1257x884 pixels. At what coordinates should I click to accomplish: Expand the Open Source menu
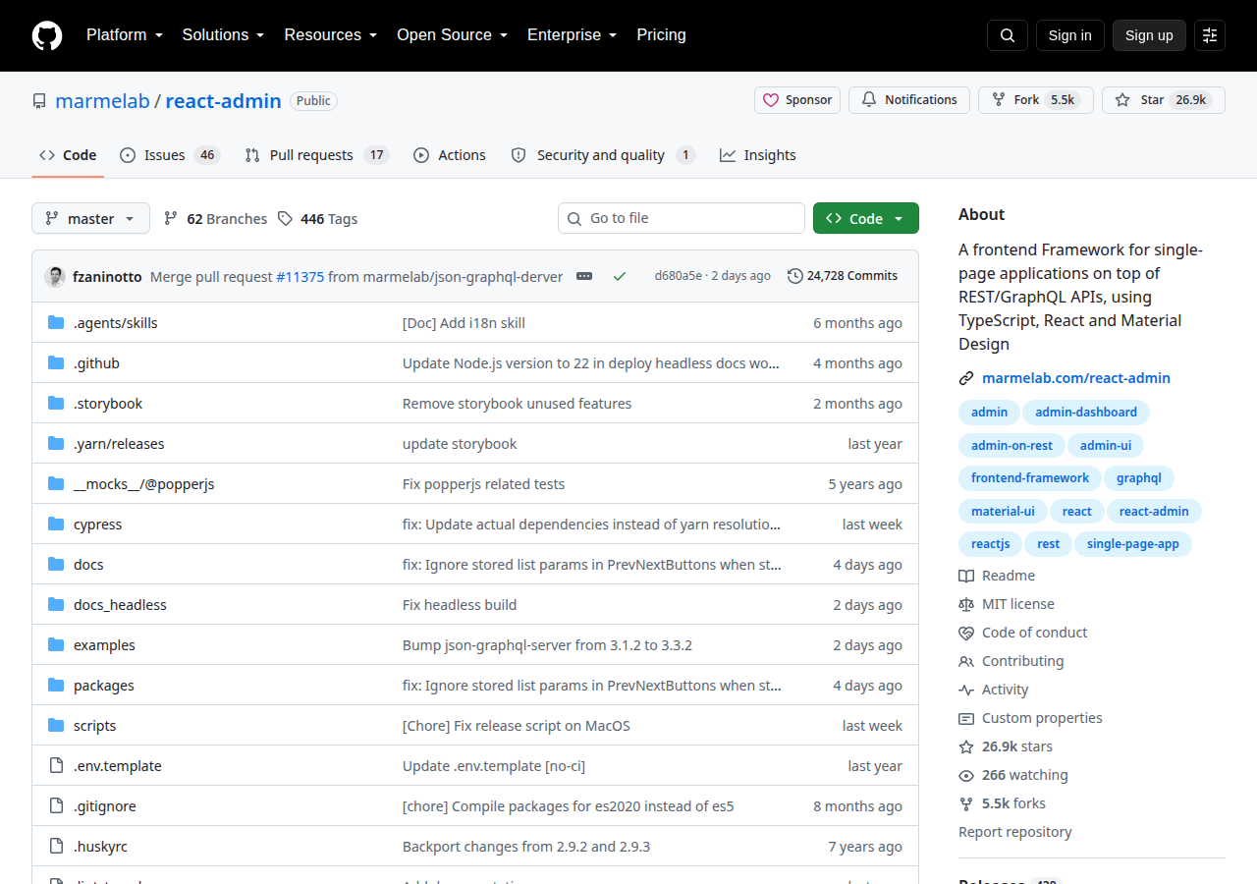tap(453, 35)
